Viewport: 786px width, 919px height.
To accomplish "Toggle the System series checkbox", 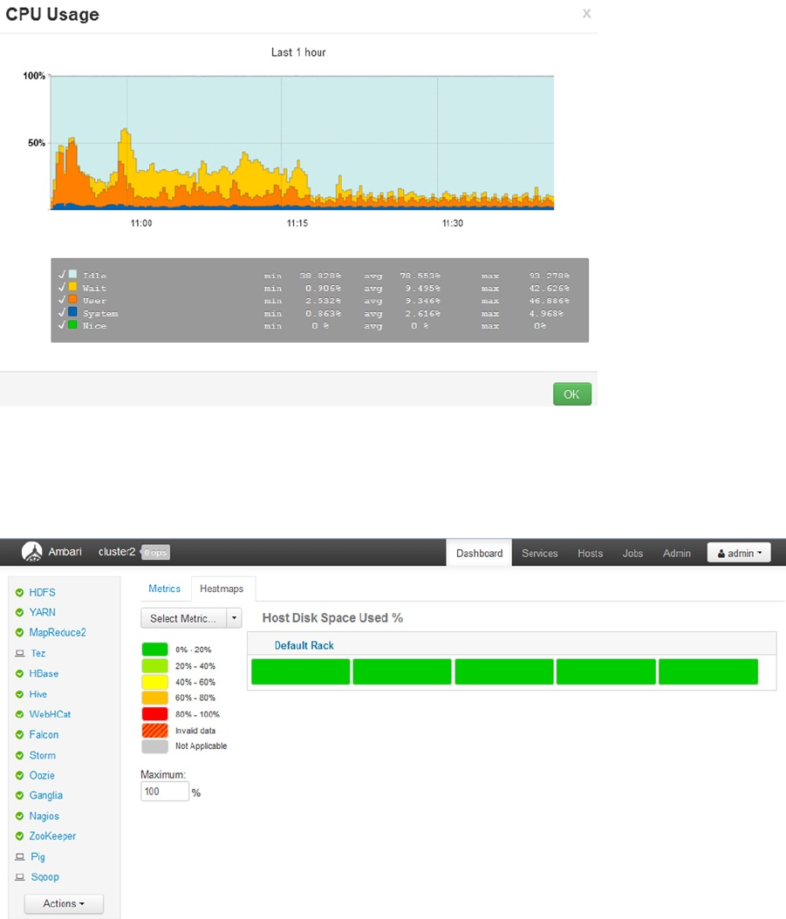I will [62, 312].
